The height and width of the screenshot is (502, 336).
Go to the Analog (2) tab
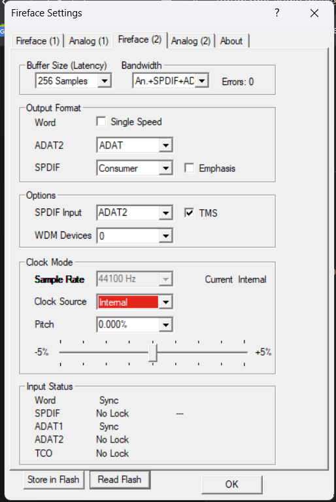click(191, 41)
